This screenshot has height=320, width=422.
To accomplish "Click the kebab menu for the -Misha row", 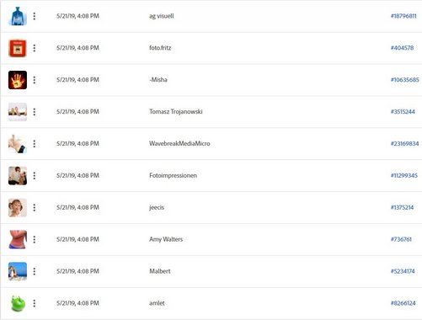I will 35,80.
